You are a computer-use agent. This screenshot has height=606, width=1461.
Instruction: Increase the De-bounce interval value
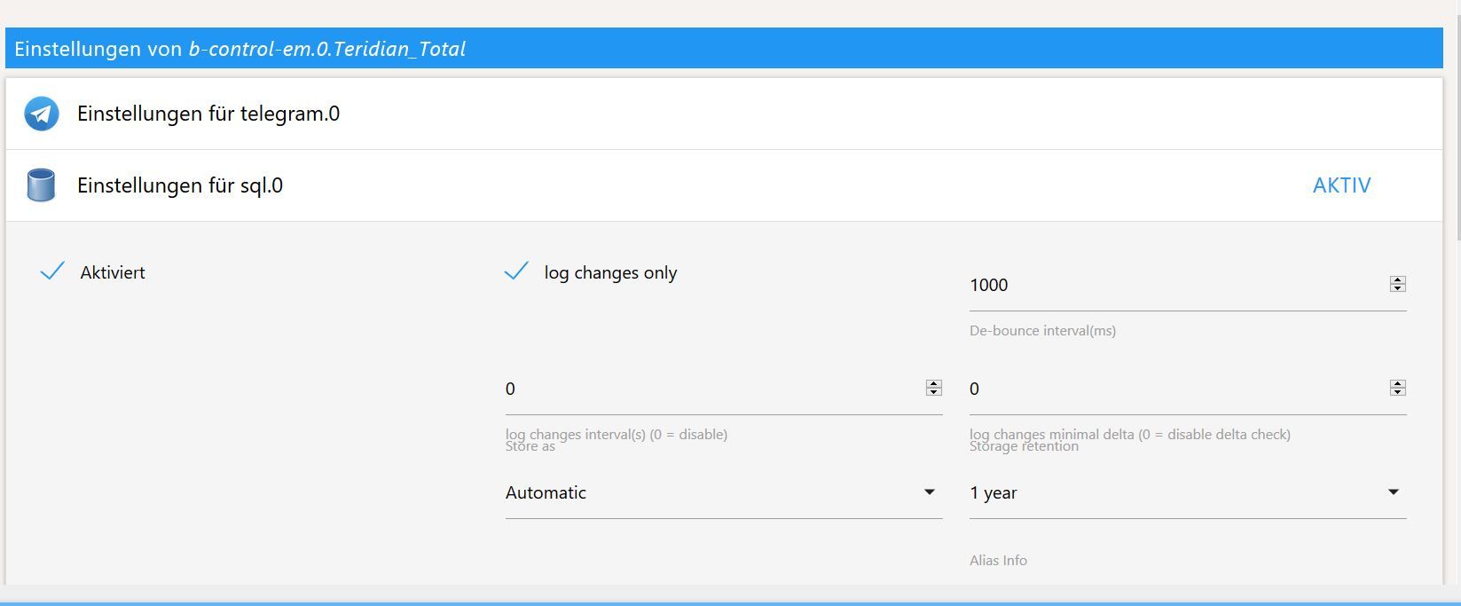click(1398, 280)
